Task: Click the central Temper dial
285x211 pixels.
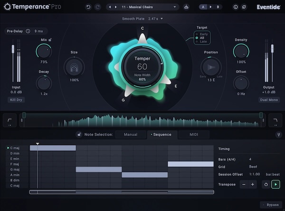Action: [142, 67]
